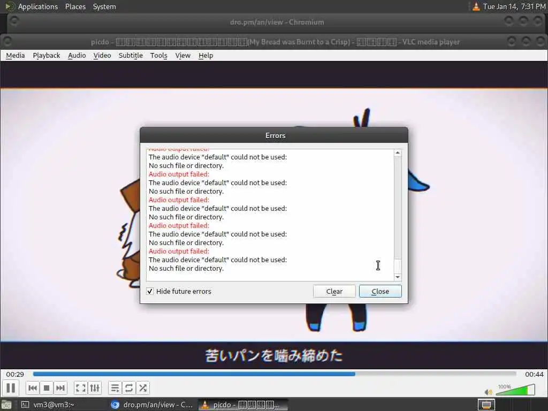Open the Playback menu

click(47, 56)
